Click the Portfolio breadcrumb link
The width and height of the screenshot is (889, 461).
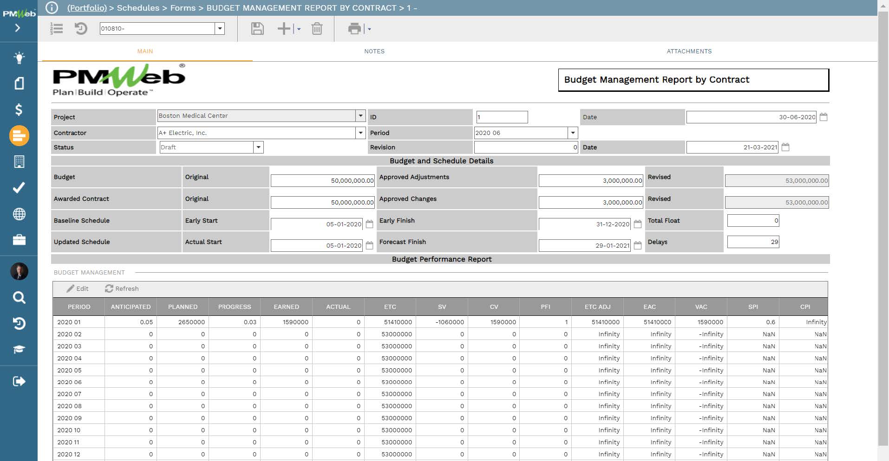pos(87,8)
